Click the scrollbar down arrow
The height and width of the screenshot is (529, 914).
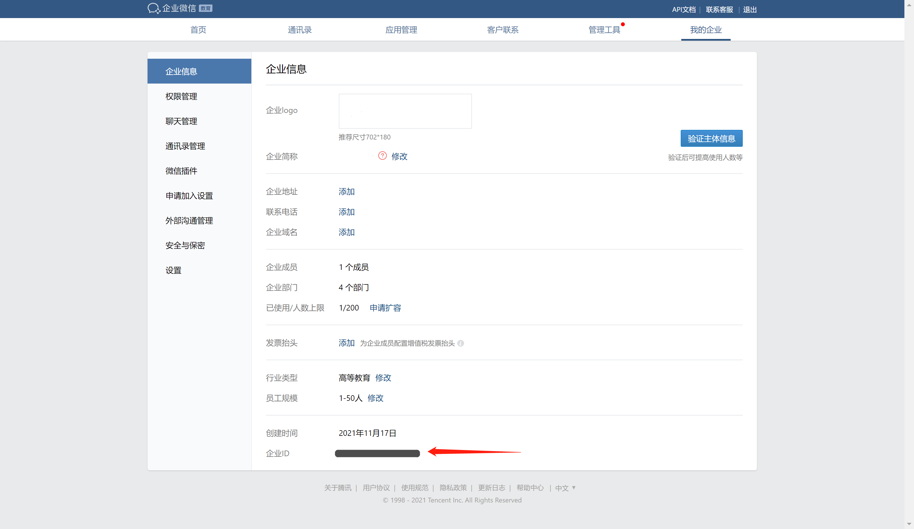909,524
